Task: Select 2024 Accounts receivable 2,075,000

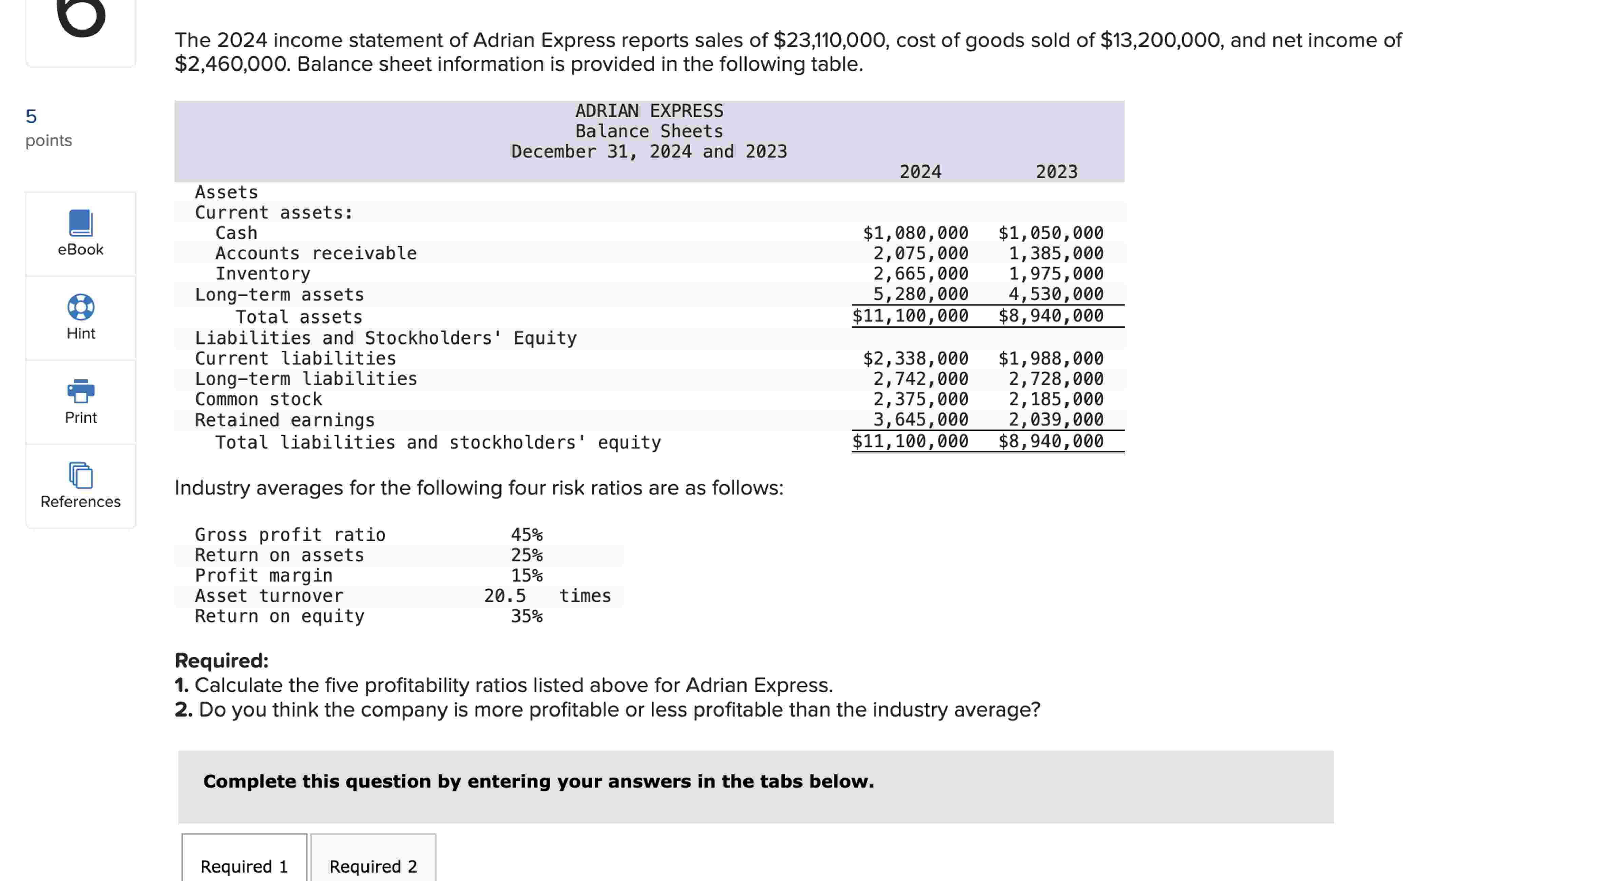Action: tap(920, 253)
